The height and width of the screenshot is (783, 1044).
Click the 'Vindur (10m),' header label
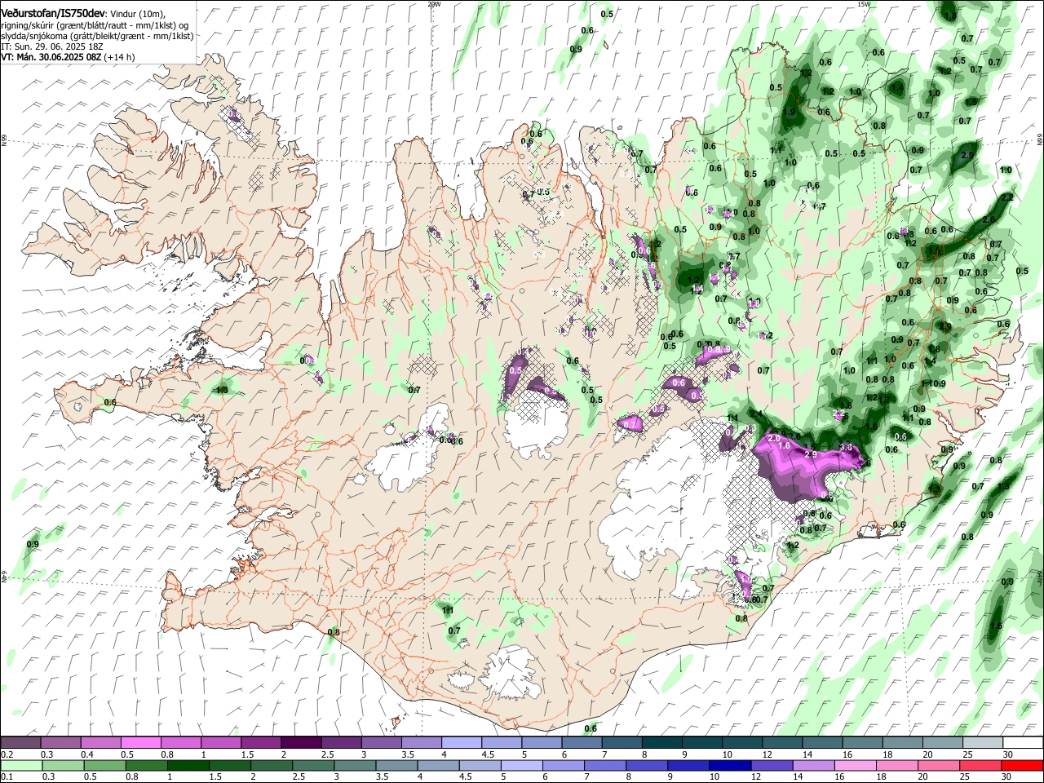[x=139, y=15]
